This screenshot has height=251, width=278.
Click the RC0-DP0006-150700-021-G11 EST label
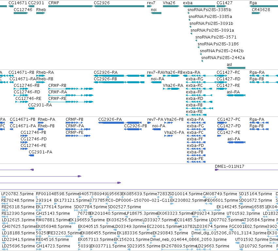[x=138, y=200]
